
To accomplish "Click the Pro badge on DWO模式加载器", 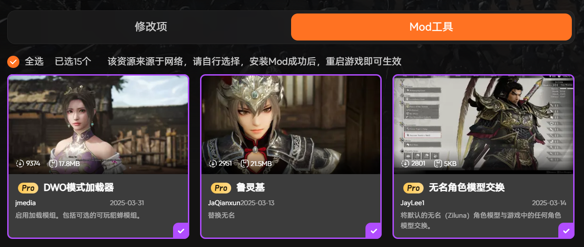I will 28,188.
